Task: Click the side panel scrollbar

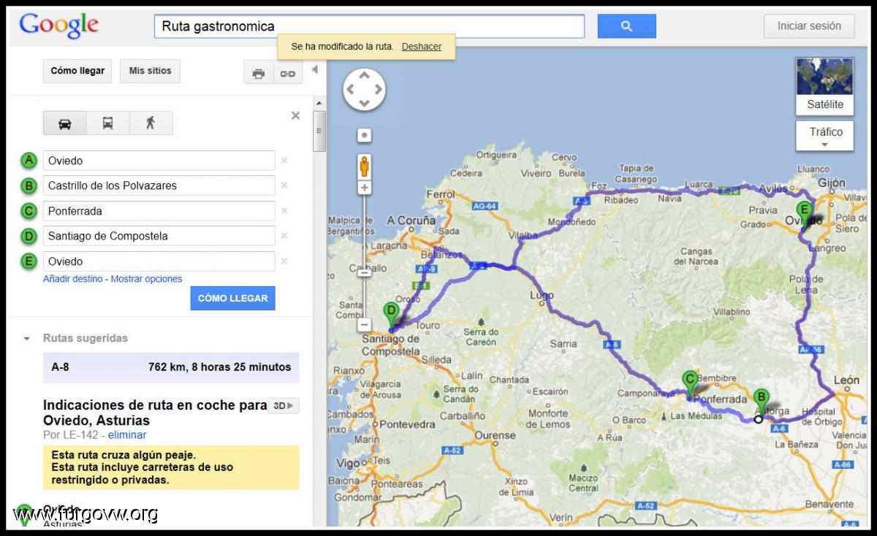Action: (319, 131)
